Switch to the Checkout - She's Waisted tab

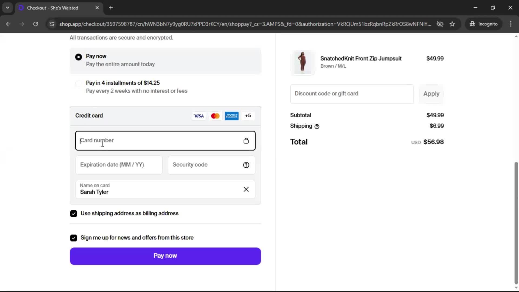tap(53, 8)
